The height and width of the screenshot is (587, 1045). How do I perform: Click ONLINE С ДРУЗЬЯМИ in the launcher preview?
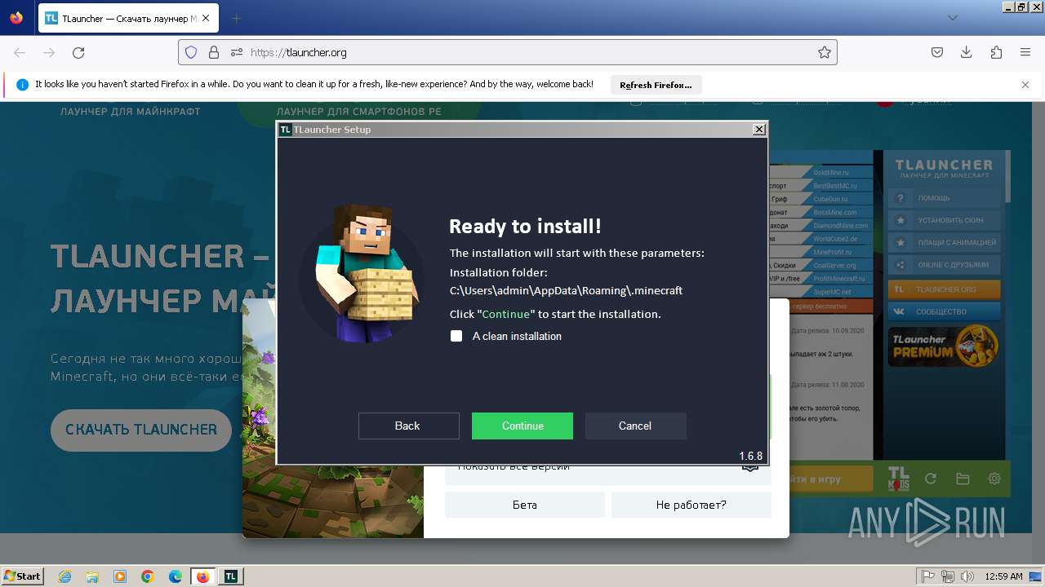tap(944, 265)
